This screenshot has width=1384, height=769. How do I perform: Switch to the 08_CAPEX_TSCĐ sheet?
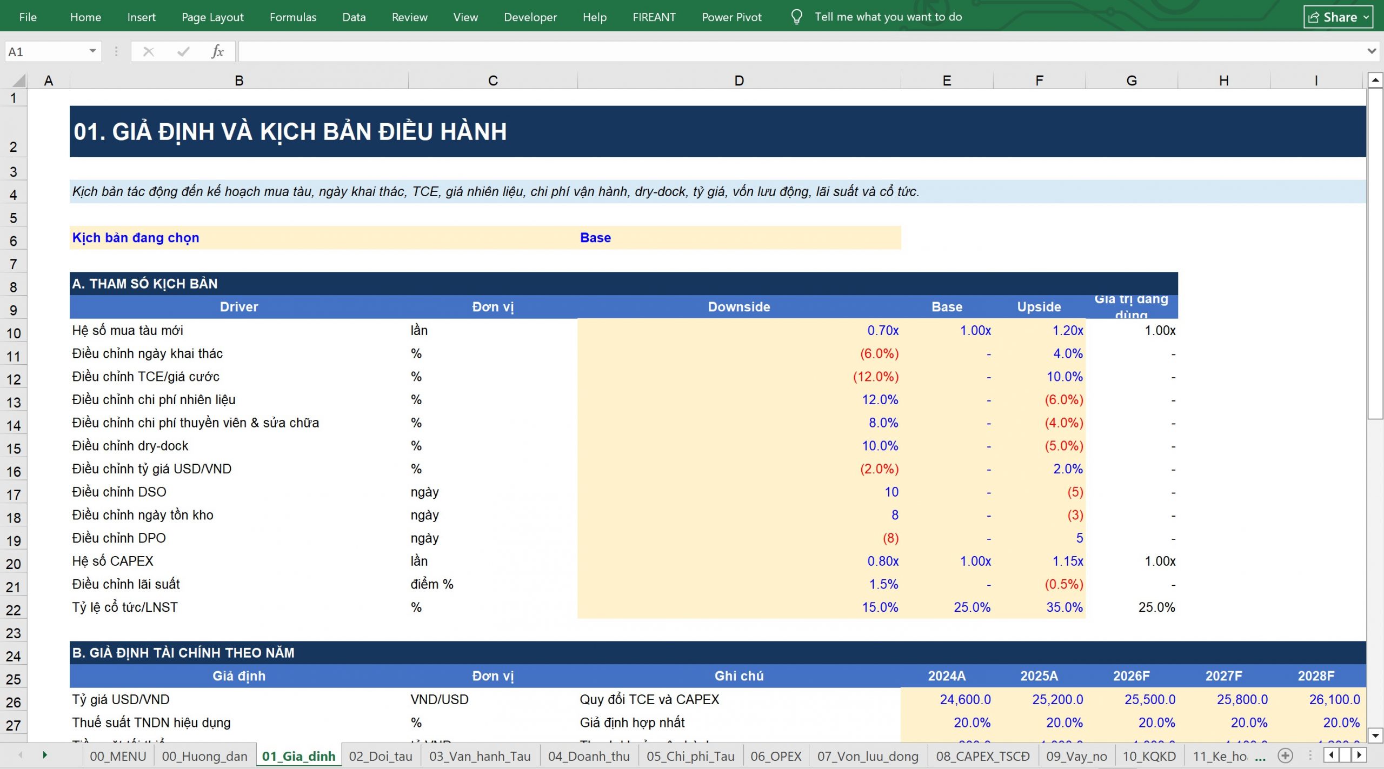[983, 756]
